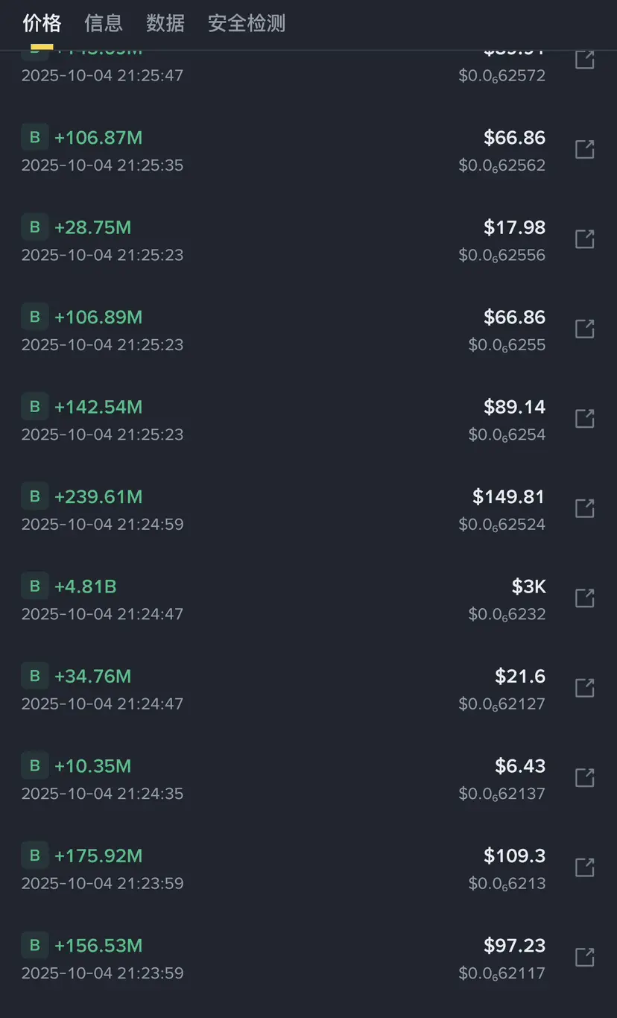Click the B badge beside +239.61M
The width and height of the screenshot is (617, 1018).
tap(34, 496)
